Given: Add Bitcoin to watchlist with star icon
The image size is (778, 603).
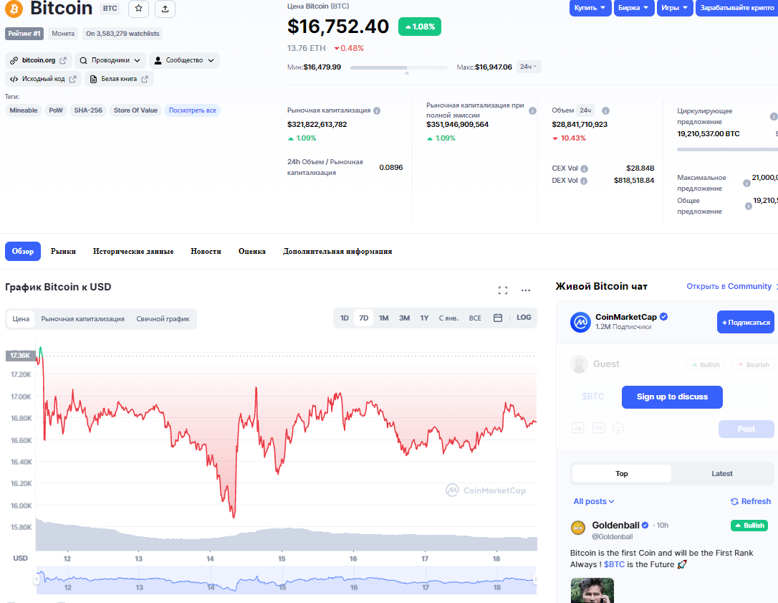Looking at the screenshot, I should click(139, 9).
